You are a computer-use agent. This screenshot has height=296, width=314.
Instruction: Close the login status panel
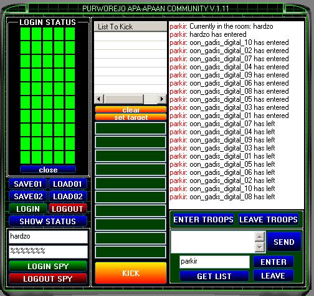pos(48,169)
